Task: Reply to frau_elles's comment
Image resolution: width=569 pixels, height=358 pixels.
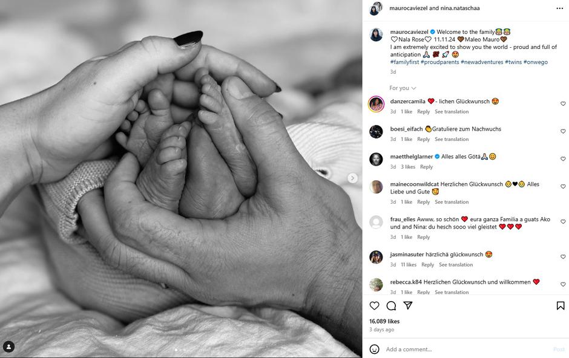Action: [x=424, y=237]
